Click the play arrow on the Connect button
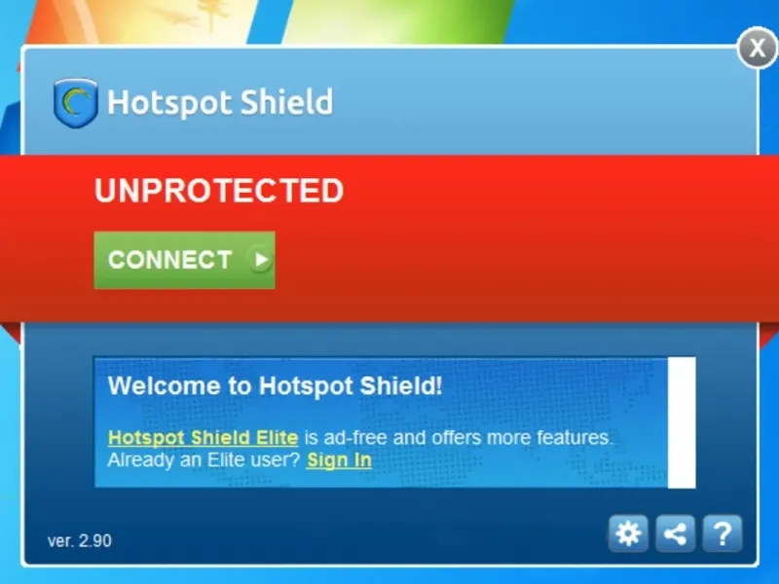 (260, 259)
